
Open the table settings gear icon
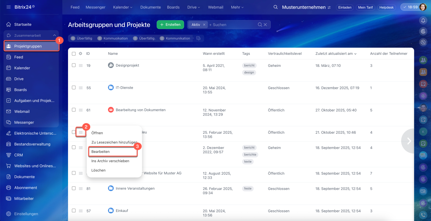(x=80, y=54)
